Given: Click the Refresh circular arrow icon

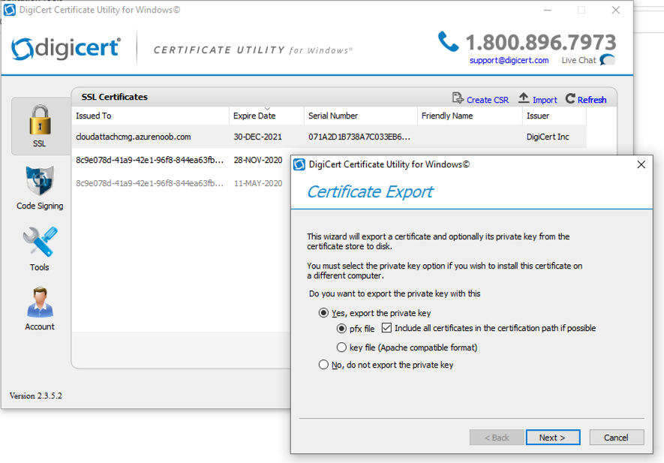Looking at the screenshot, I should point(570,98).
